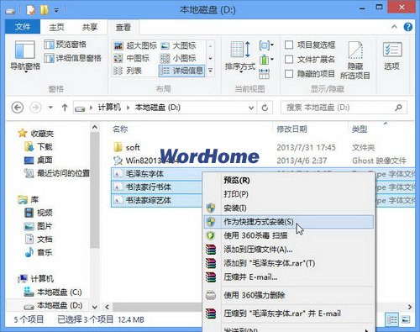Open the Navigation pane (导航窗格) button
This screenshot has width=420, height=332.
25,56
